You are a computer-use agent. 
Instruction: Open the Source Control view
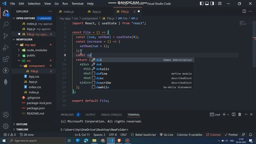6,36
